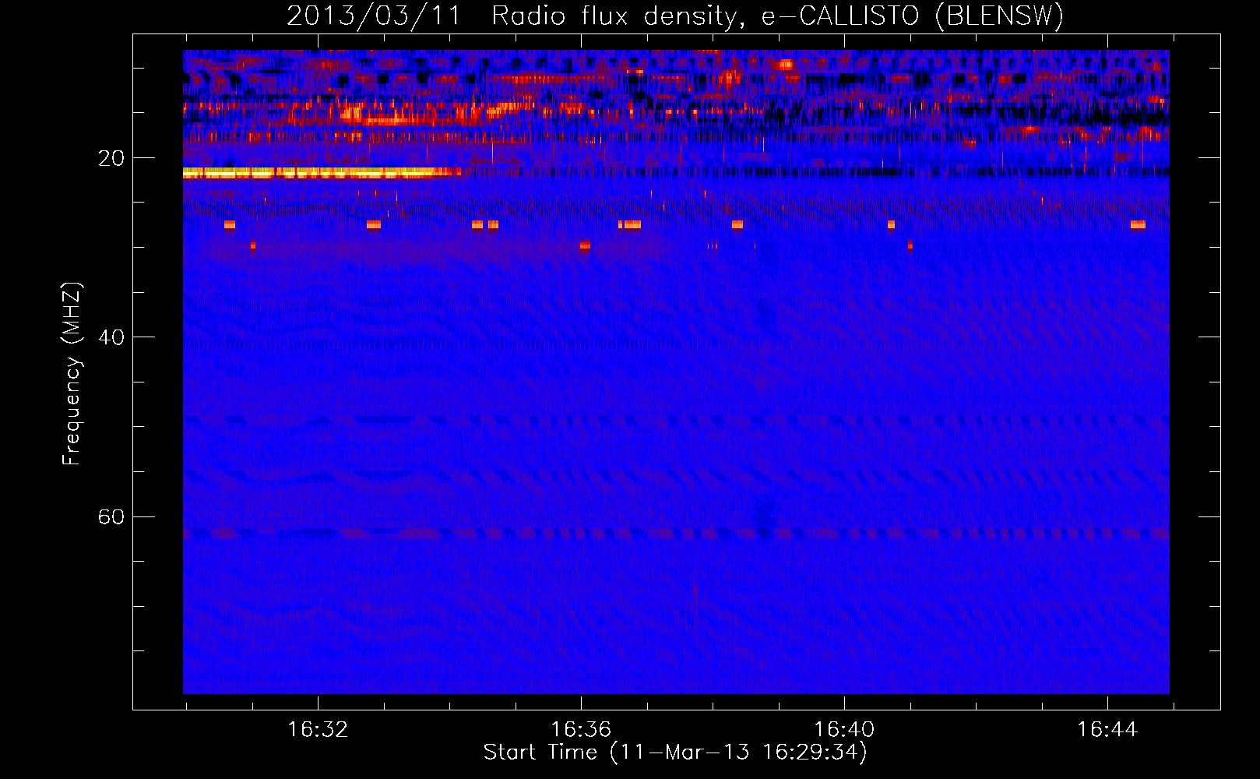Click the 20 MHz frequency tick label
This screenshot has width=1260, height=779.
tap(111, 158)
